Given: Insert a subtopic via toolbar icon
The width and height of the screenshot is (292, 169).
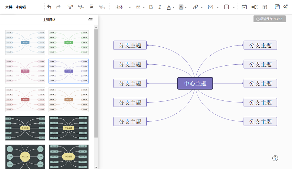Looking at the screenshot, I should click(81, 7).
